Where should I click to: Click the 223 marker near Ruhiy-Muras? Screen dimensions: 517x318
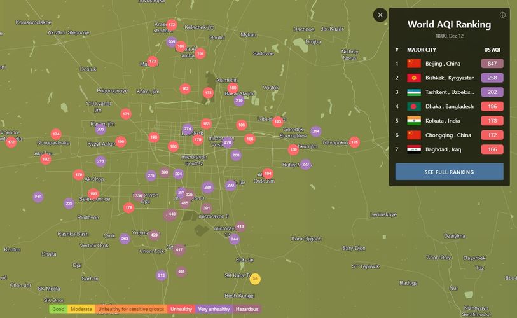pyautogui.click(x=306, y=164)
